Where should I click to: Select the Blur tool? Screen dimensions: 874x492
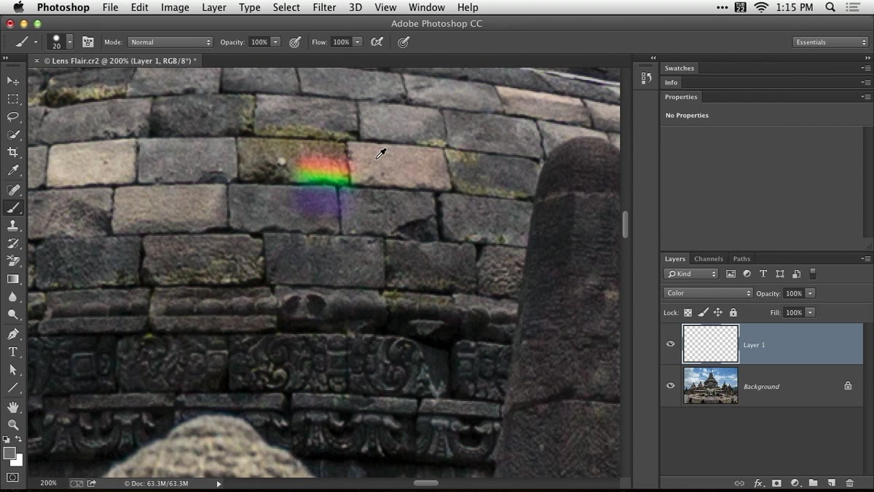tap(13, 297)
